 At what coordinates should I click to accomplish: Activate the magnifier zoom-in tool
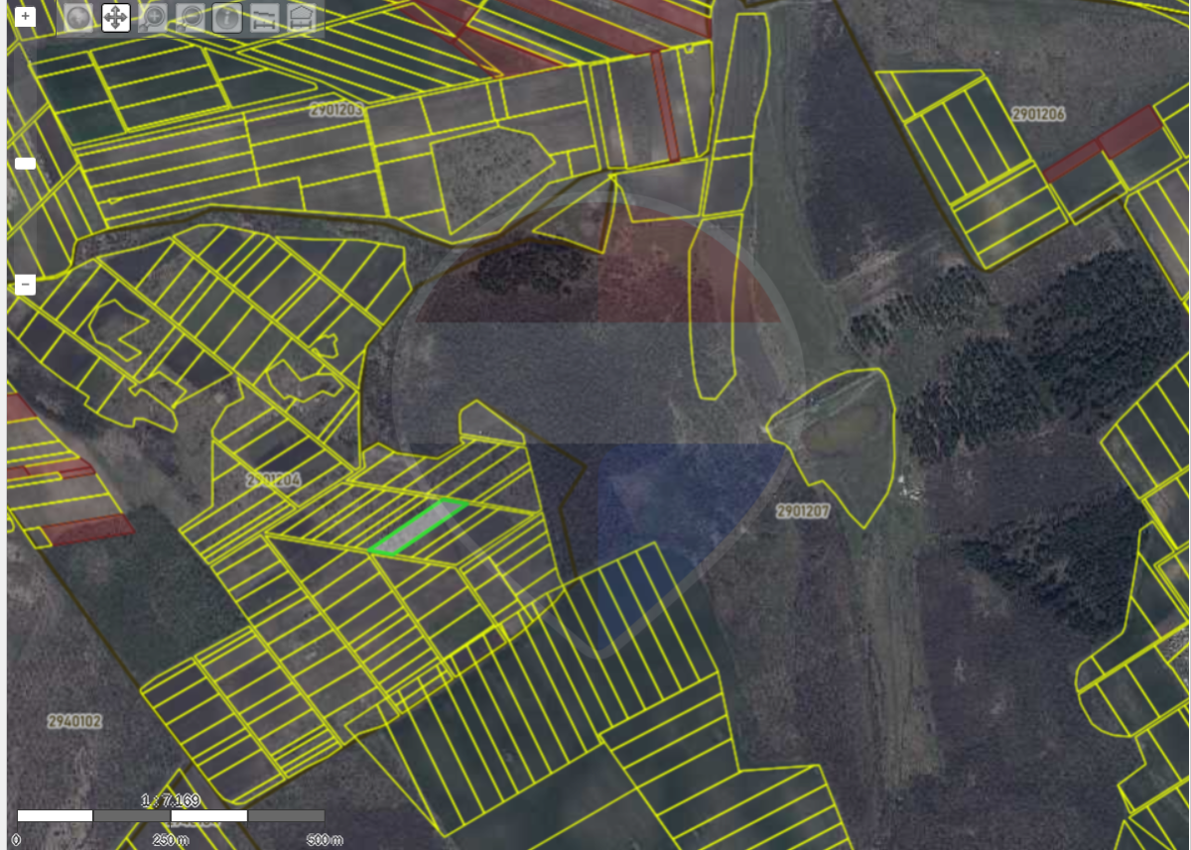153,17
